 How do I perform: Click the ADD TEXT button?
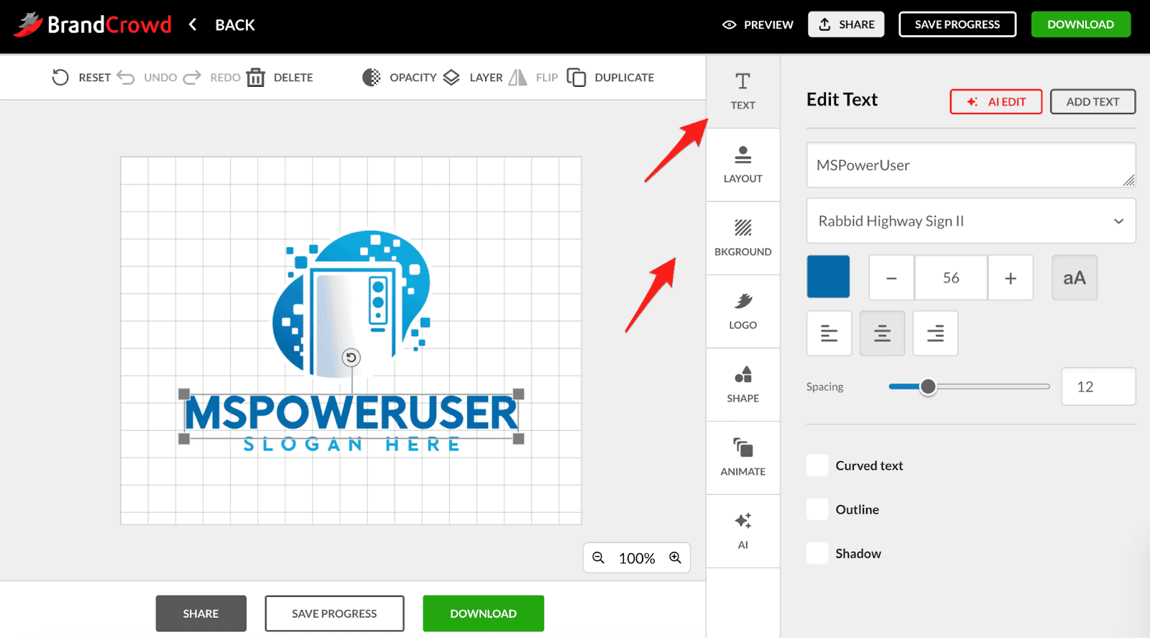[x=1092, y=102]
